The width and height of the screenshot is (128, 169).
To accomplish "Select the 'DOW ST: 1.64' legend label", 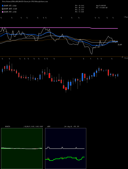I will [10, 6].
